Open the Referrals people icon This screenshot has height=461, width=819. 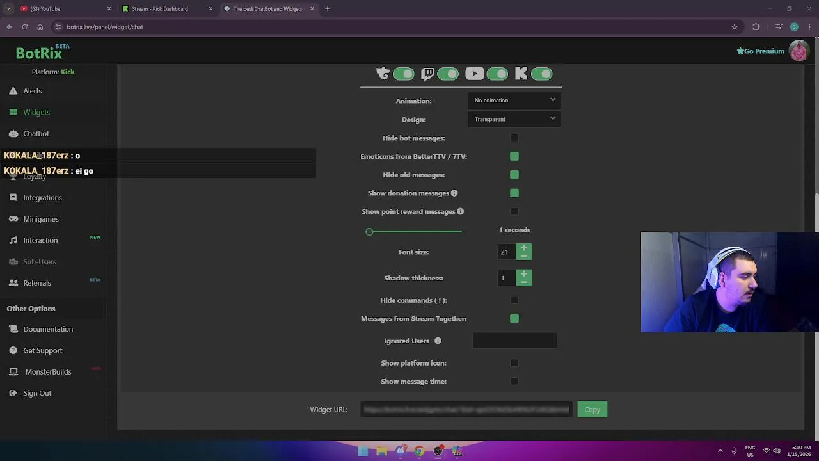pos(13,283)
